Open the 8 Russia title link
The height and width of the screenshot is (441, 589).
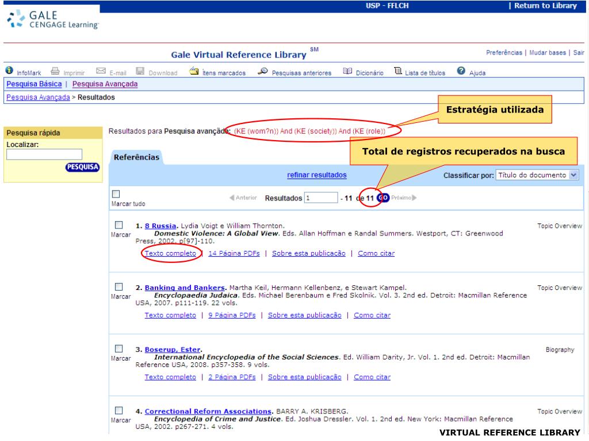[x=160, y=226]
